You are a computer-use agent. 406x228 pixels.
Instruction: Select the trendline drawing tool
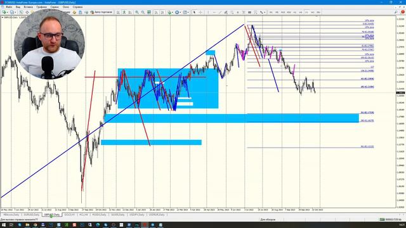tap(220, 12)
